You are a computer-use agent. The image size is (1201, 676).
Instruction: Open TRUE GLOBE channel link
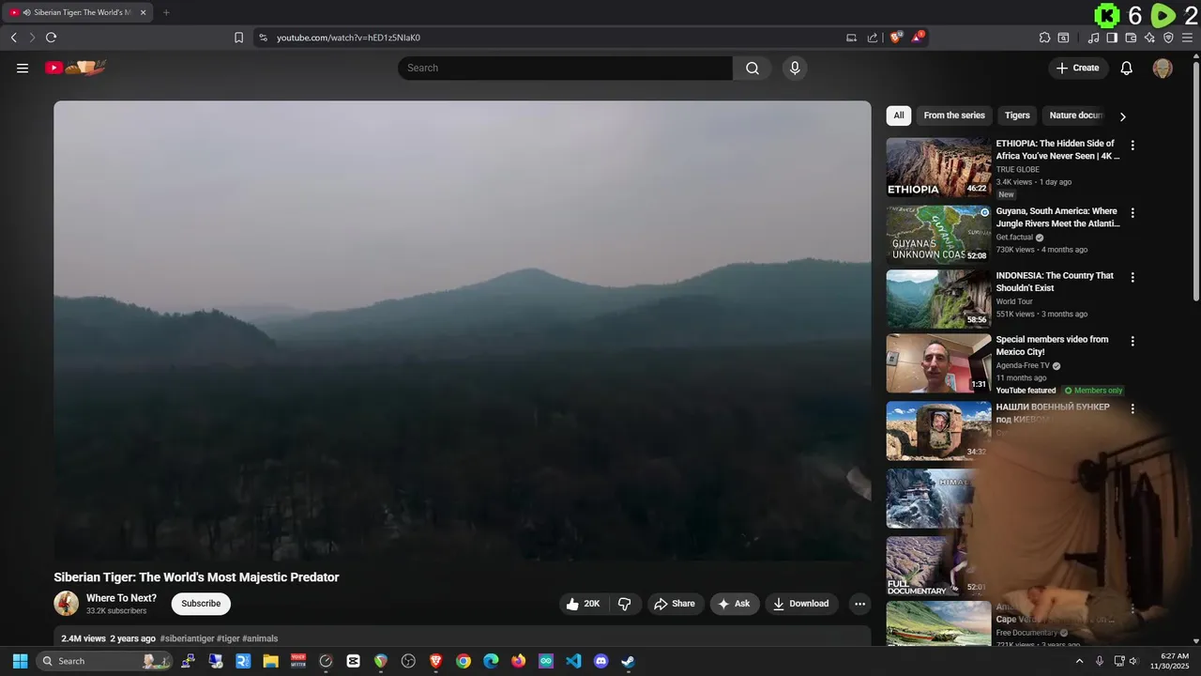[x=1017, y=170]
